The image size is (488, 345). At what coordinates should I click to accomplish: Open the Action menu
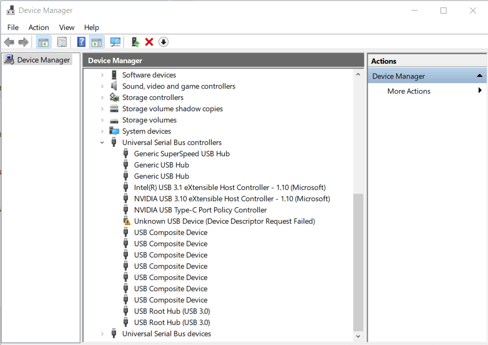(38, 27)
